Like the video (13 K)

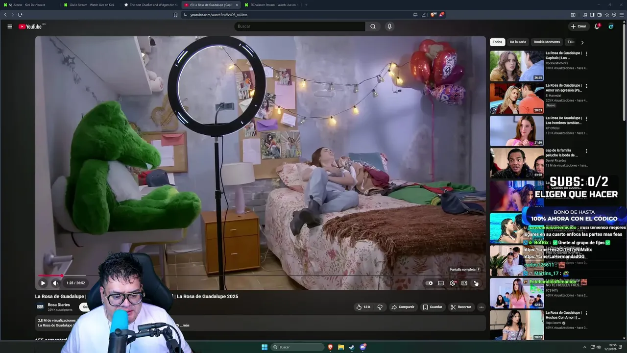363,307
